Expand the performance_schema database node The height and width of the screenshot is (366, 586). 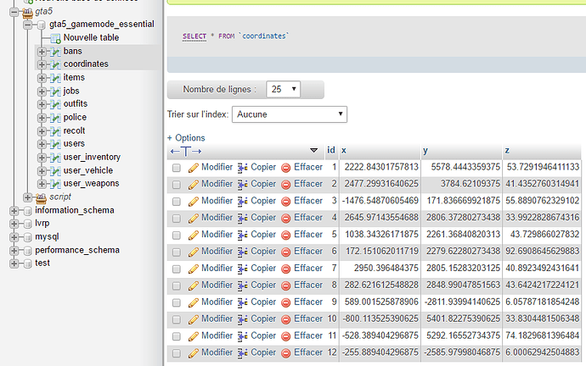click(14, 251)
